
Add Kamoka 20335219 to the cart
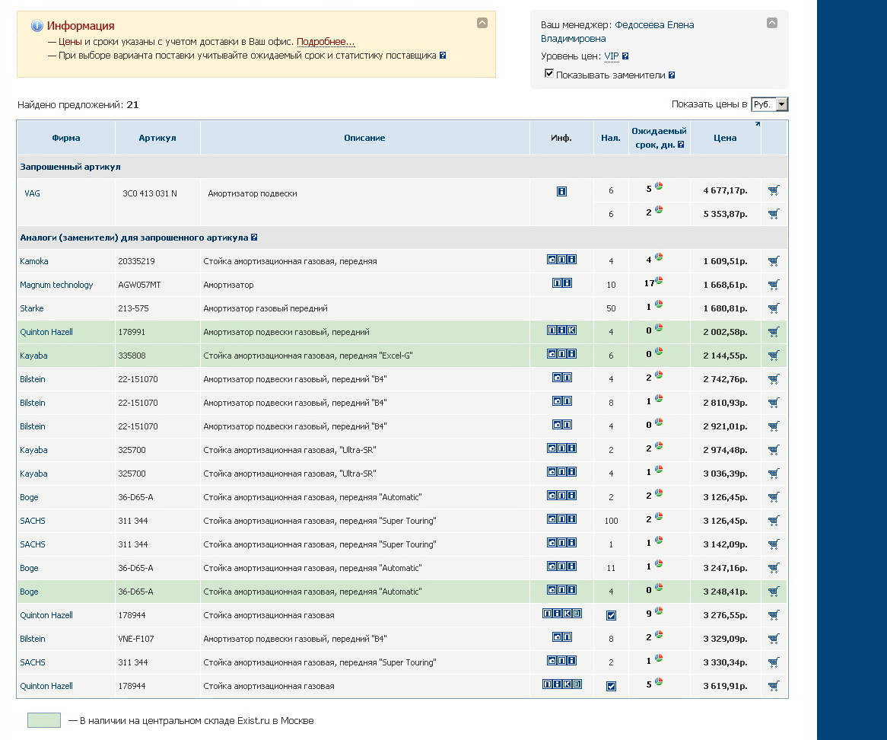coord(774,261)
